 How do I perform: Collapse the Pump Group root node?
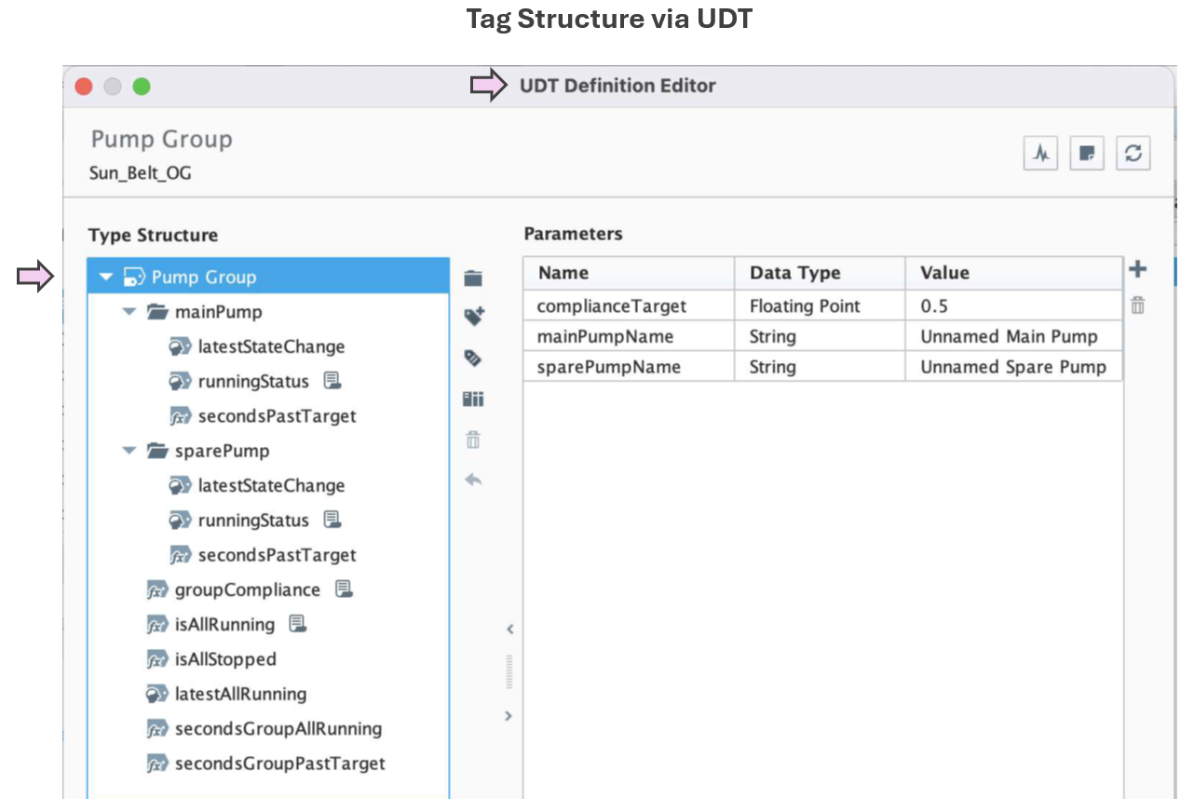click(106, 277)
